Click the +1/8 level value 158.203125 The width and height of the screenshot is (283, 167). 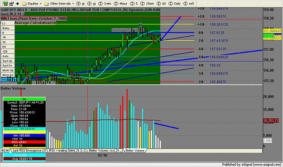219,24
